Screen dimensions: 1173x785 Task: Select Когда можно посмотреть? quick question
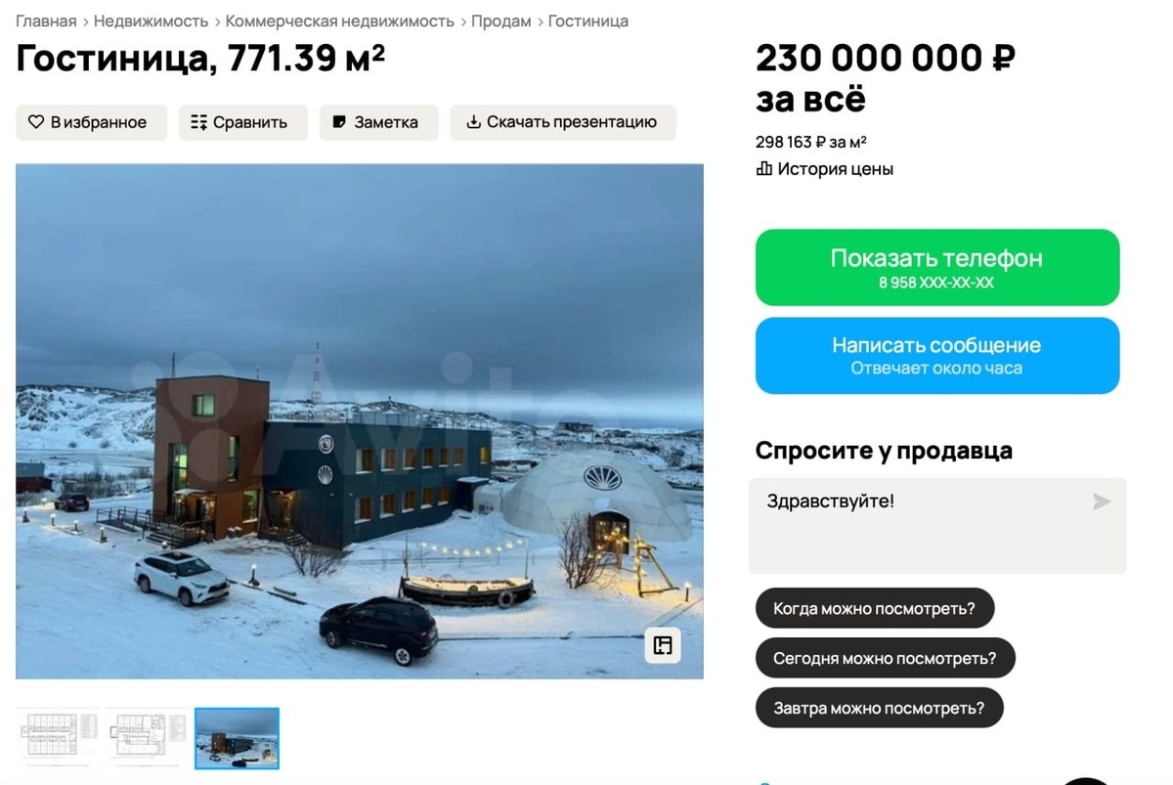click(874, 608)
